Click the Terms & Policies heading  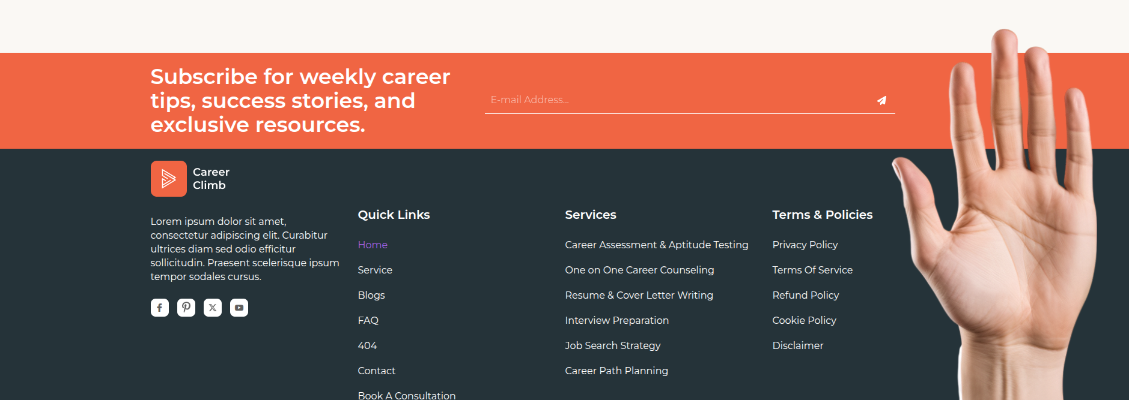click(x=823, y=215)
